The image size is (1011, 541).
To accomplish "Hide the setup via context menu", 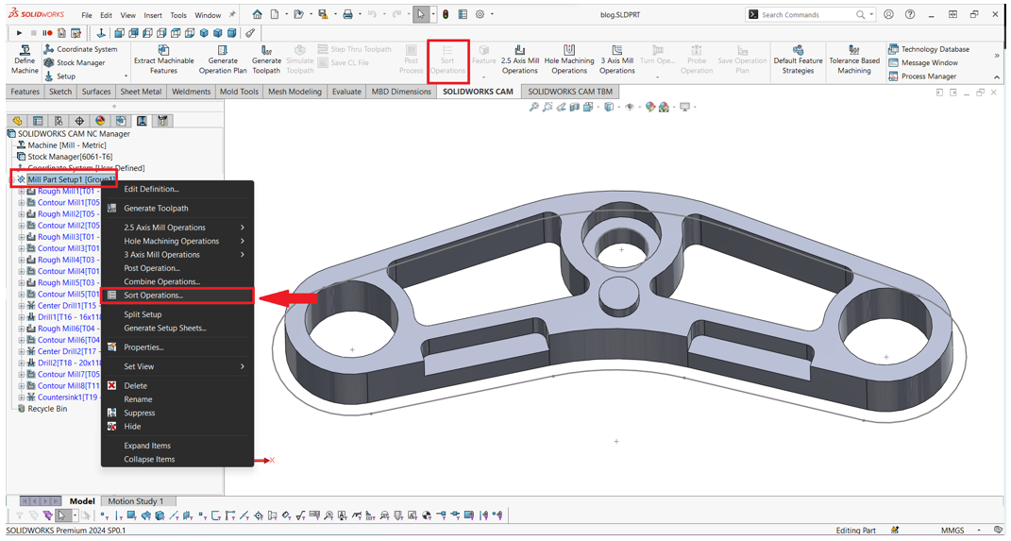I will [132, 427].
